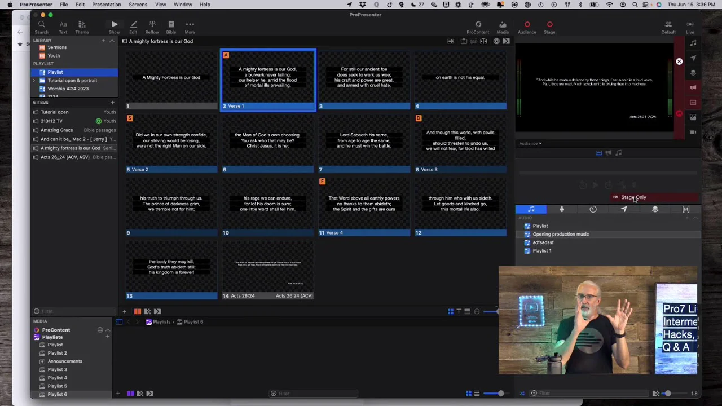The image size is (722, 406).
Task: Open the Screens menu
Action: (x=138, y=5)
